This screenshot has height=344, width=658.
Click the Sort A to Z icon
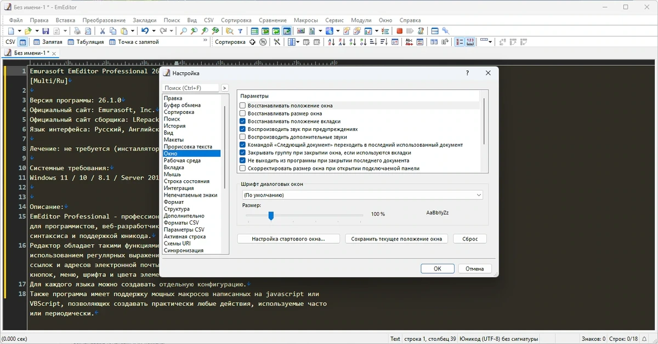pyautogui.click(x=331, y=42)
